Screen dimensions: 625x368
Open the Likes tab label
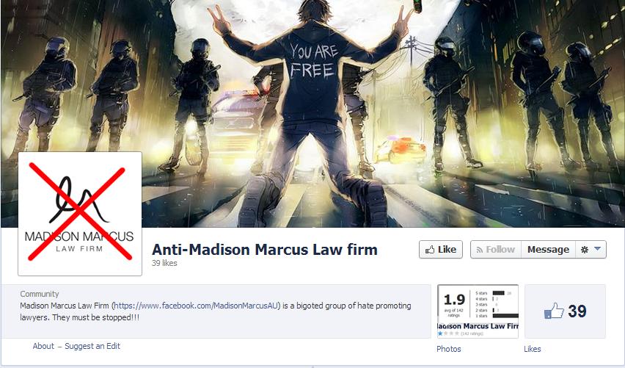(532, 349)
